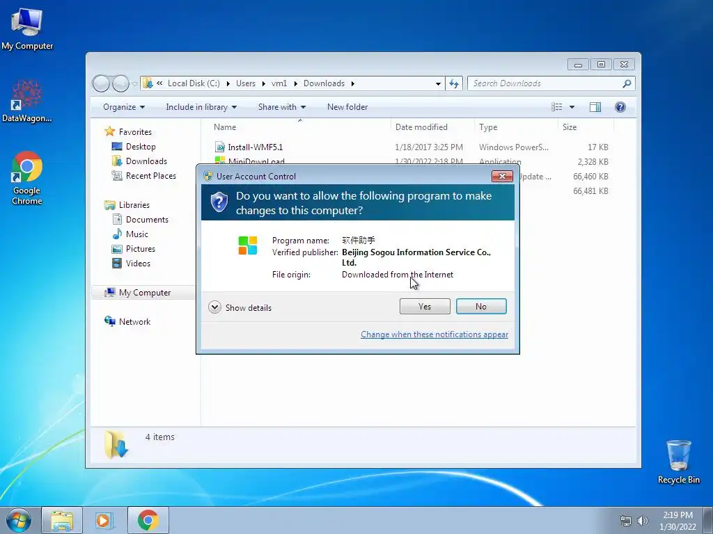Select Pictures library

(x=140, y=249)
